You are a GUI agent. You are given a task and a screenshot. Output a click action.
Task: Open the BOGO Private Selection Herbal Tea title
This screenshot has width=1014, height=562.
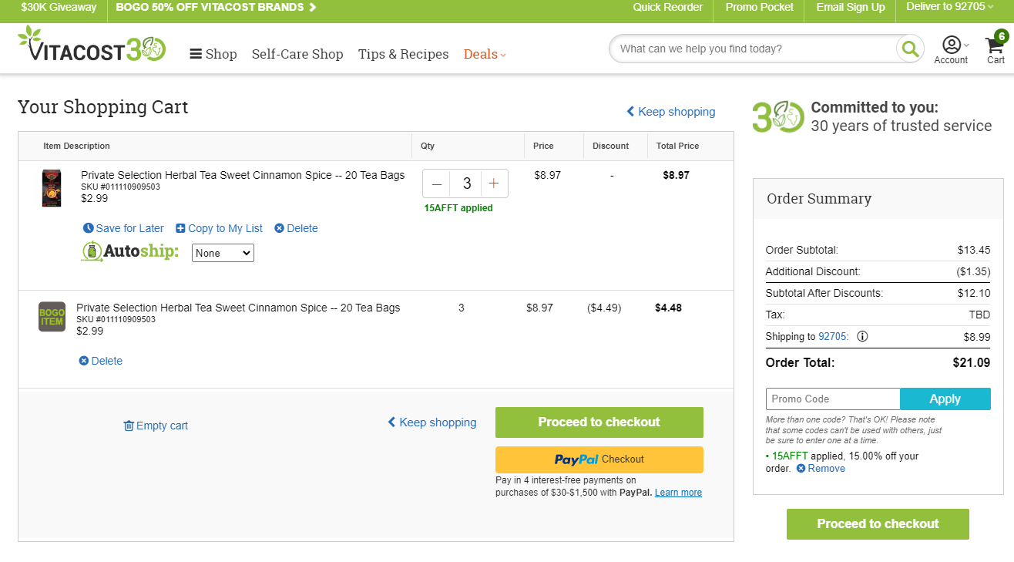point(238,308)
